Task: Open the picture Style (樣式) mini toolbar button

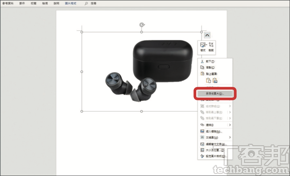Action: tap(203, 47)
